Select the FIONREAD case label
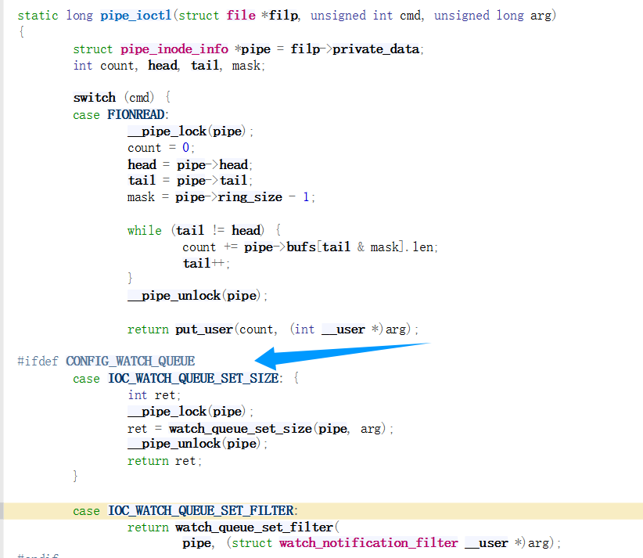Viewport: 643px width, 558px height. pos(136,114)
